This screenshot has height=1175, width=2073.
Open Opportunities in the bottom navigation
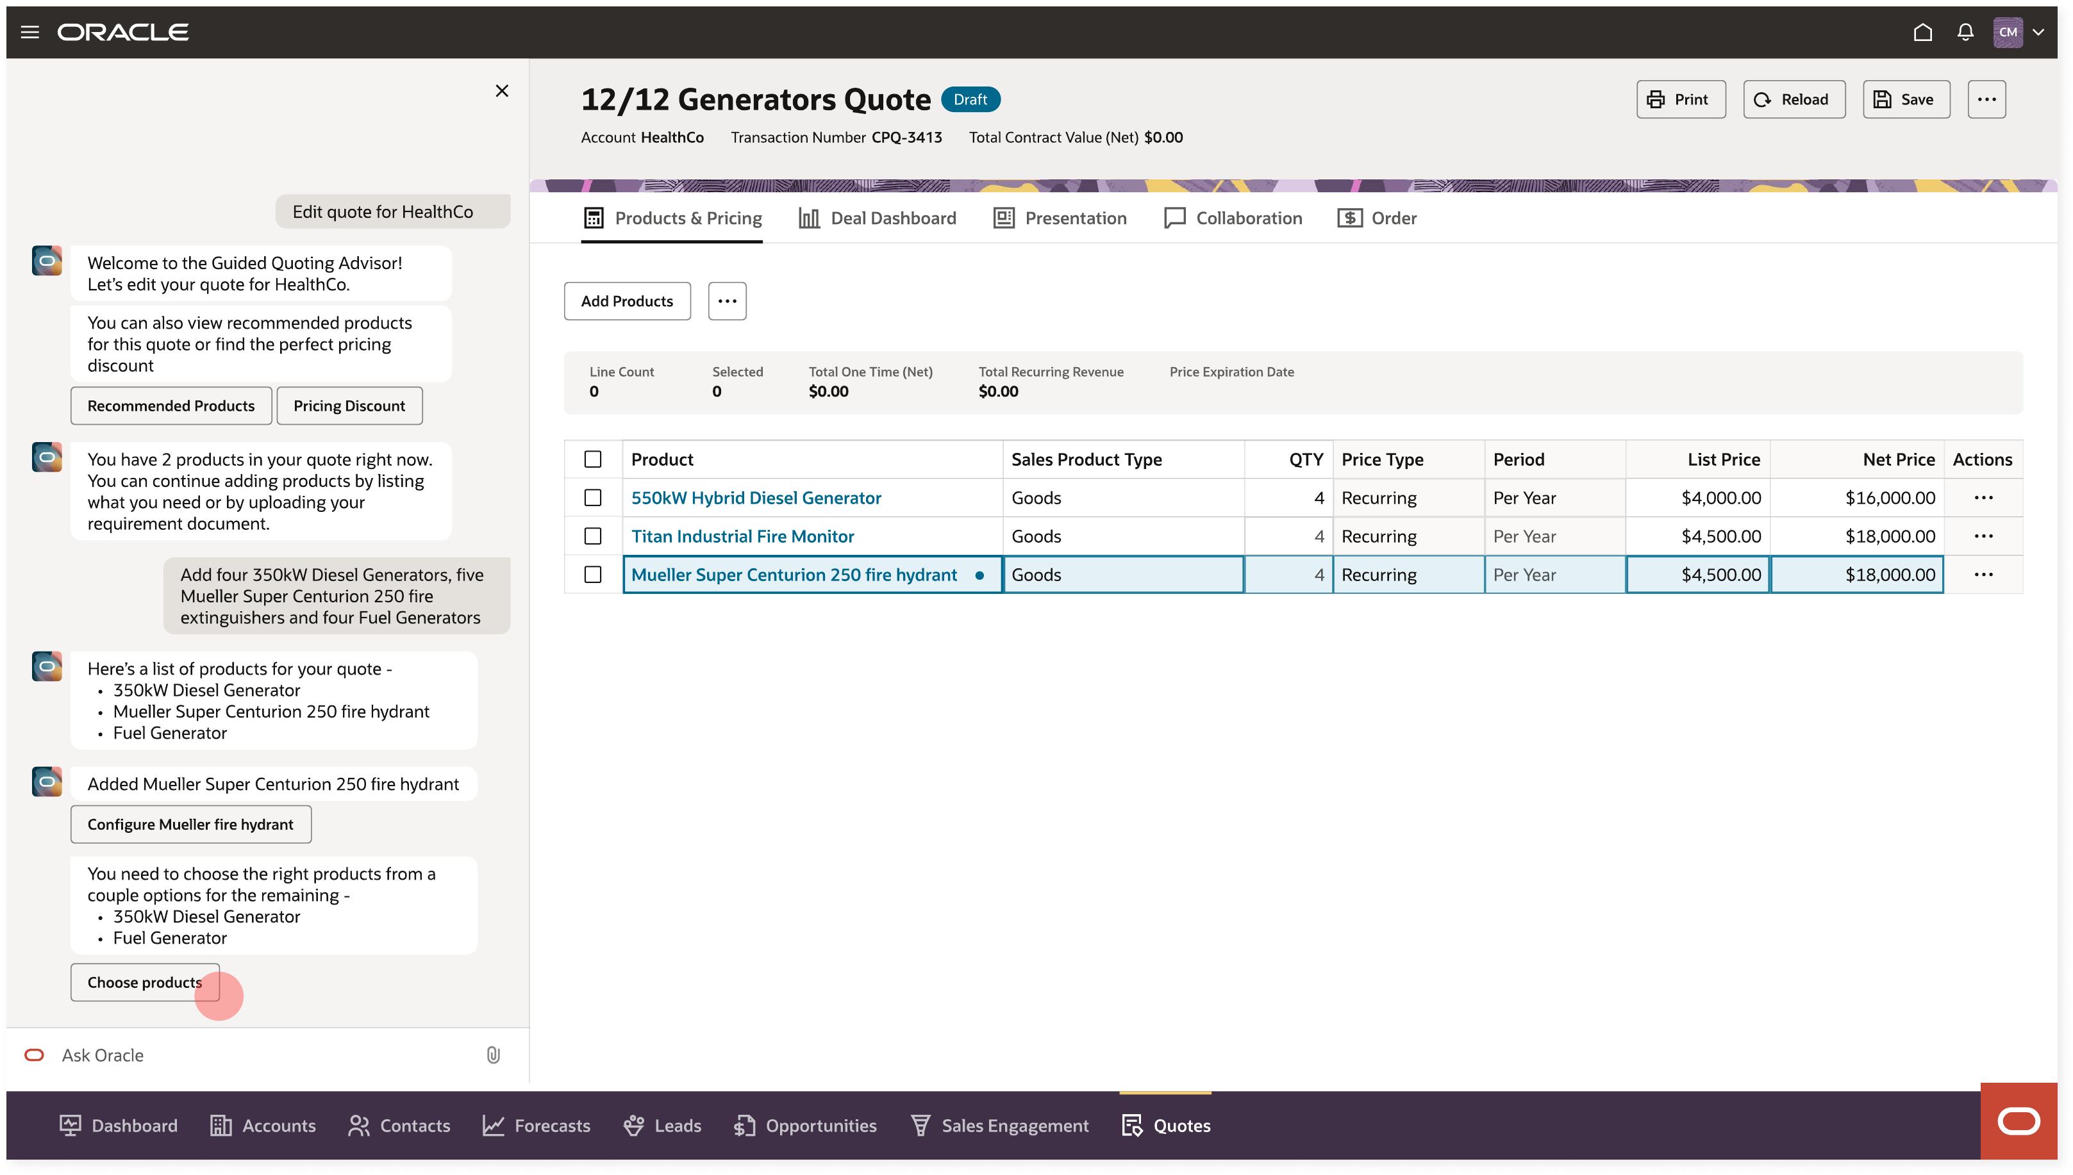click(x=805, y=1125)
